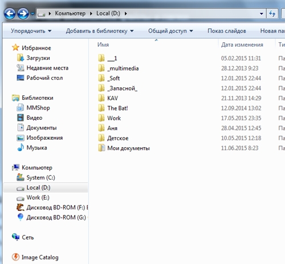
Task: Click date 28.04.2015 12:45
Action: click(241, 128)
